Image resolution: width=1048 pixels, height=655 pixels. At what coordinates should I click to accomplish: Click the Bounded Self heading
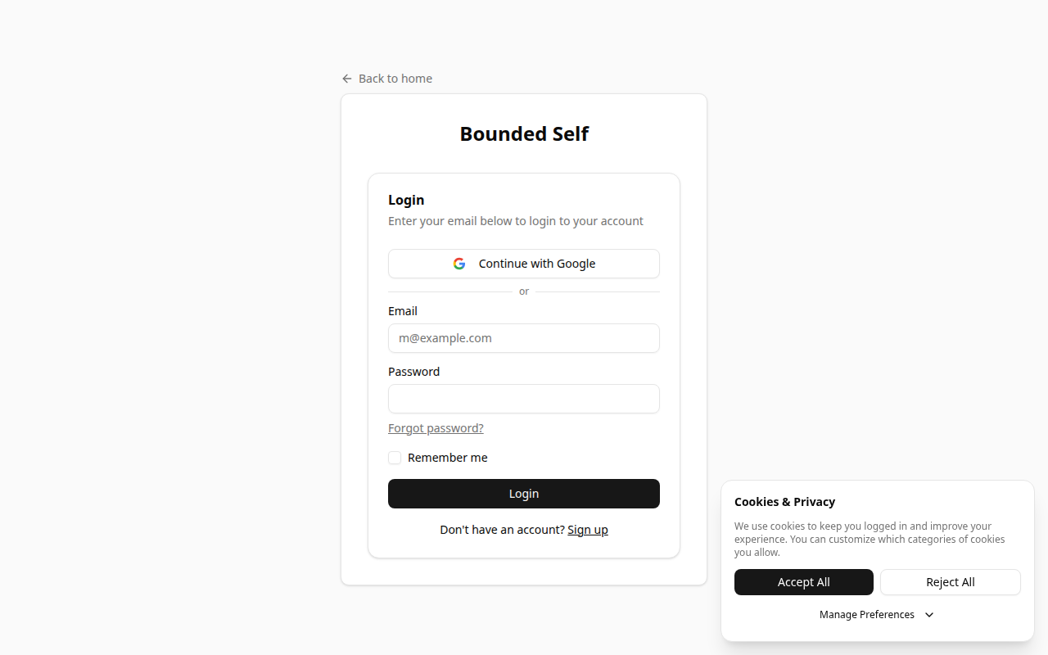pyautogui.click(x=523, y=133)
